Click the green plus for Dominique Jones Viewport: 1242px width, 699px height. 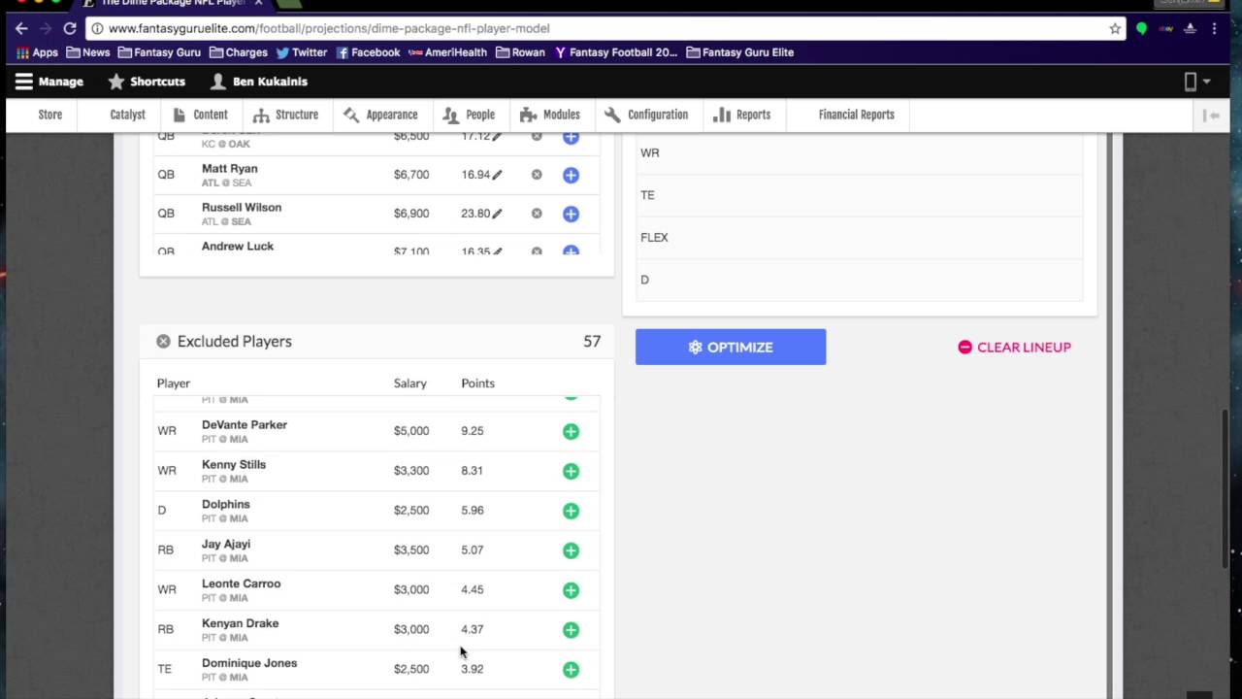tap(571, 670)
